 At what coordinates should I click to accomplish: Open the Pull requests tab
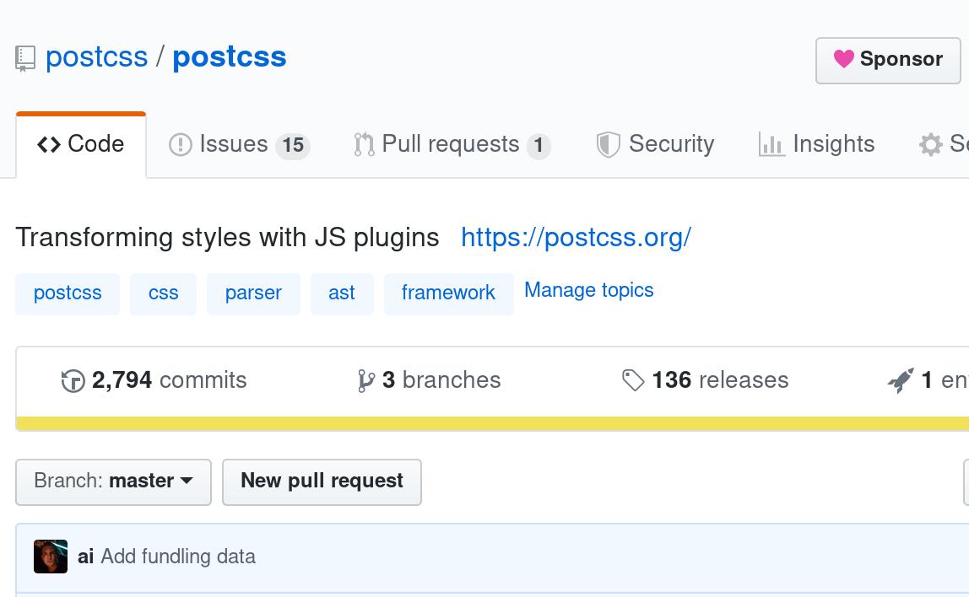pyautogui.click(x=452, y=143)
